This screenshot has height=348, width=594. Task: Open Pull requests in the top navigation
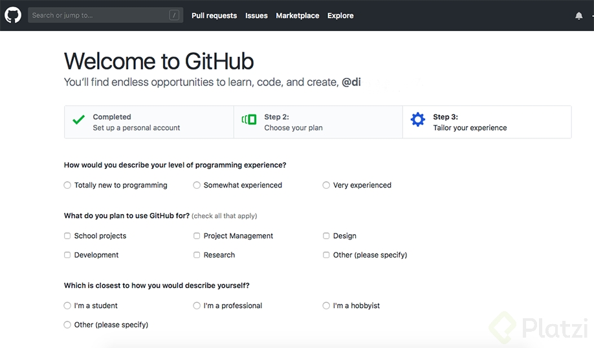tap(214, 16)
